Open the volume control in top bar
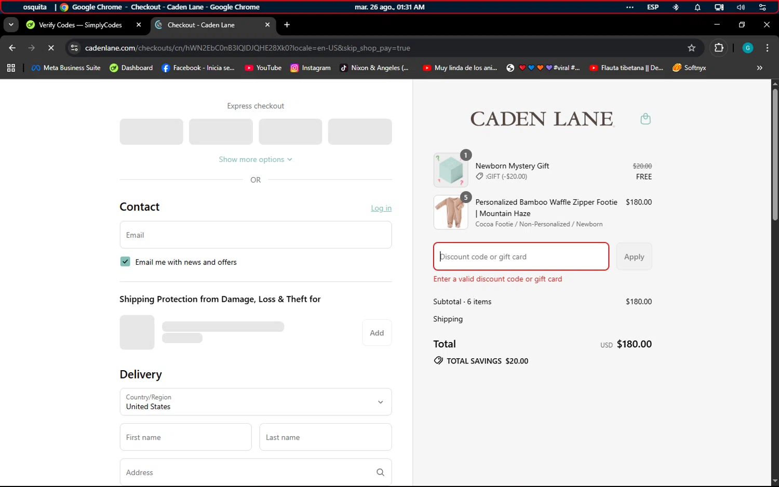 (x=741, y=7)
